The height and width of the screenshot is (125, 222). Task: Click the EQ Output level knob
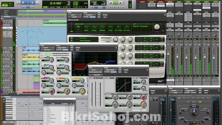point(66,60)
